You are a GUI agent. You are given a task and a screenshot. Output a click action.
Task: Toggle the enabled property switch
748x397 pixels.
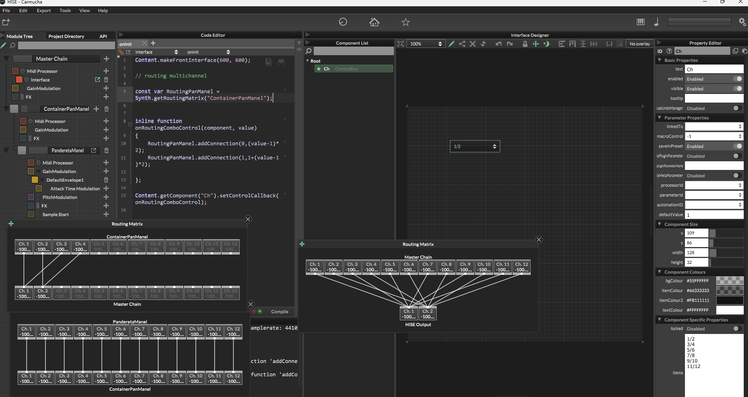point(737,79)
